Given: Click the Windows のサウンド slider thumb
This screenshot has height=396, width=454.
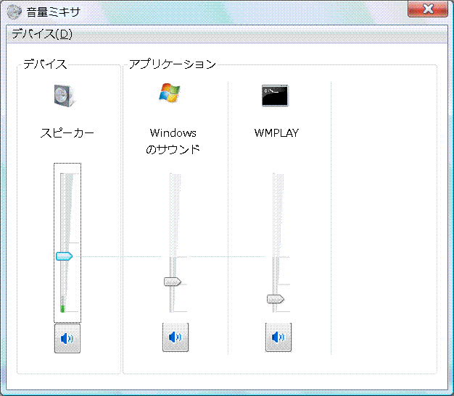Looking at the screenshot, I should pos(173,282).
